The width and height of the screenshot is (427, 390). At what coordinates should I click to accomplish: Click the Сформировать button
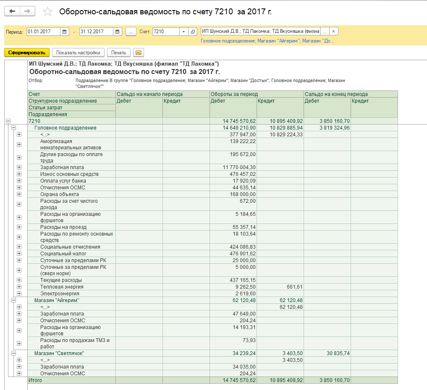pyautogui.click(x=27, y=53)
